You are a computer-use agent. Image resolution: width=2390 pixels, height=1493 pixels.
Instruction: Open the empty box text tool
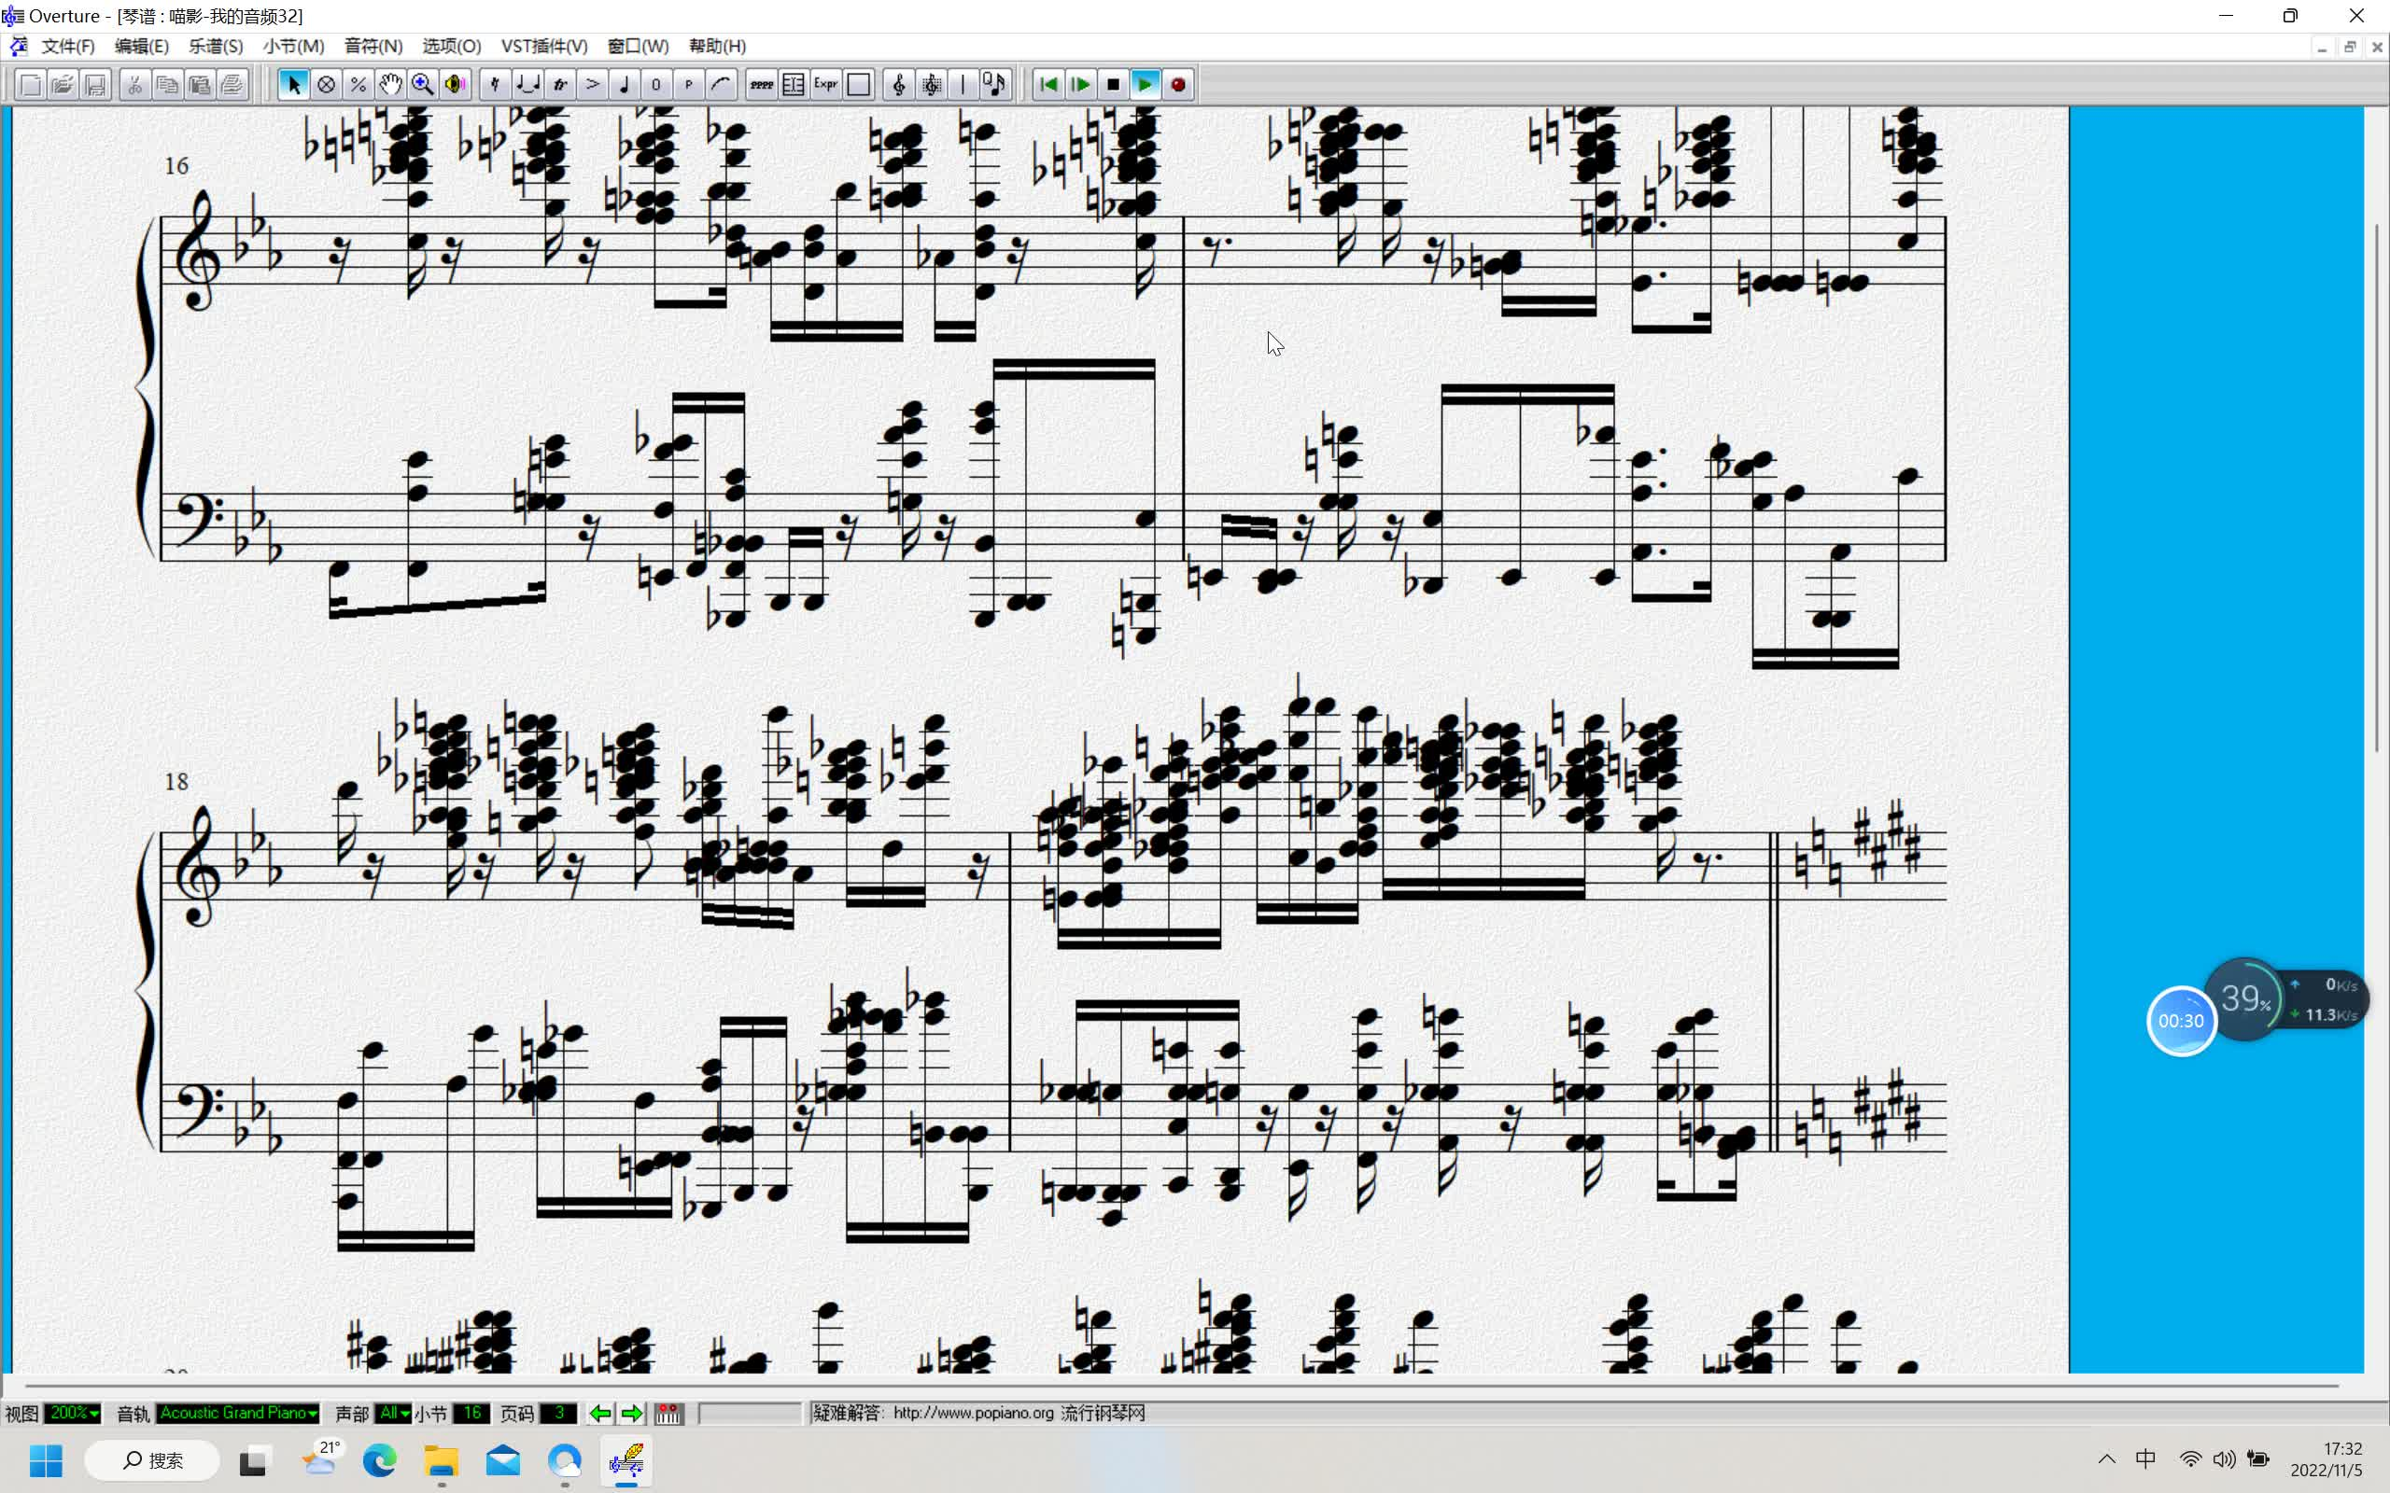[x=859, y=85]
